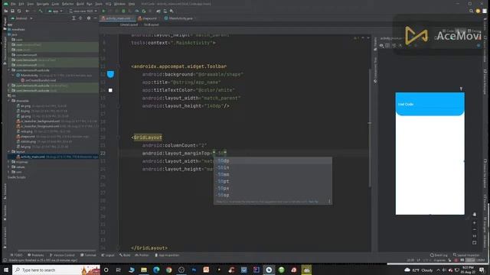This screenshot has width=490, height=275.
Task: Click the Save All icon in toolbar
Action: tap(12, 11)
